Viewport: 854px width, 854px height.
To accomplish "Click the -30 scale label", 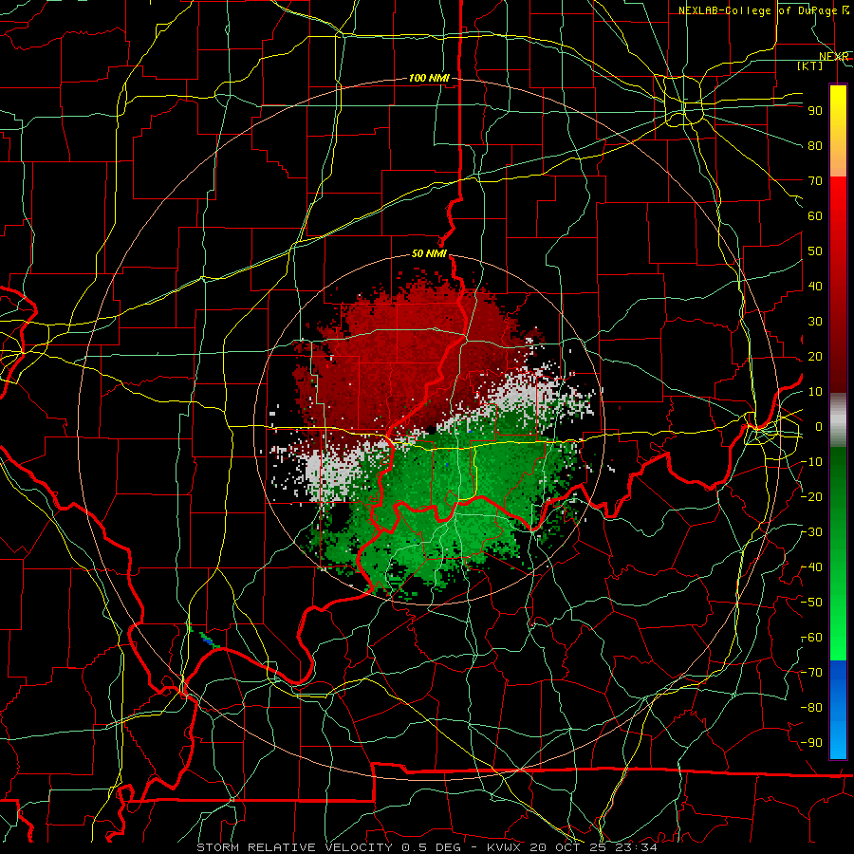I will tap(812, 532).
